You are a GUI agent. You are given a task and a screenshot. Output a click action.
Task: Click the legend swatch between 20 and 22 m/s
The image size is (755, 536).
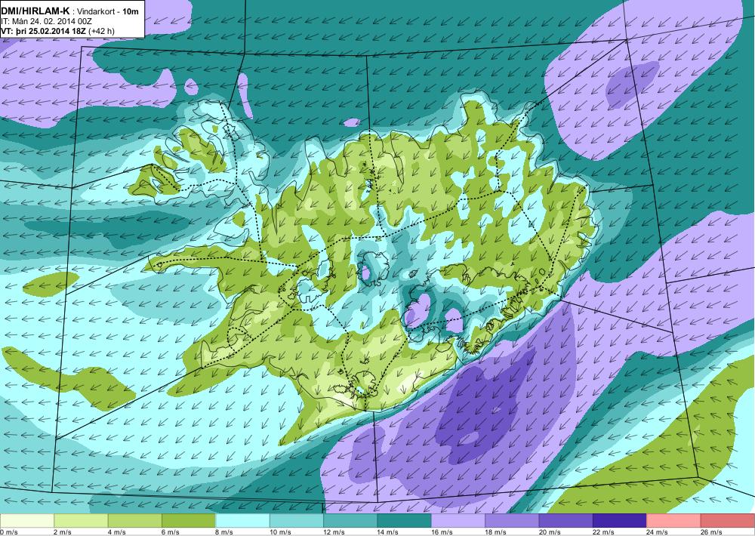566,521
